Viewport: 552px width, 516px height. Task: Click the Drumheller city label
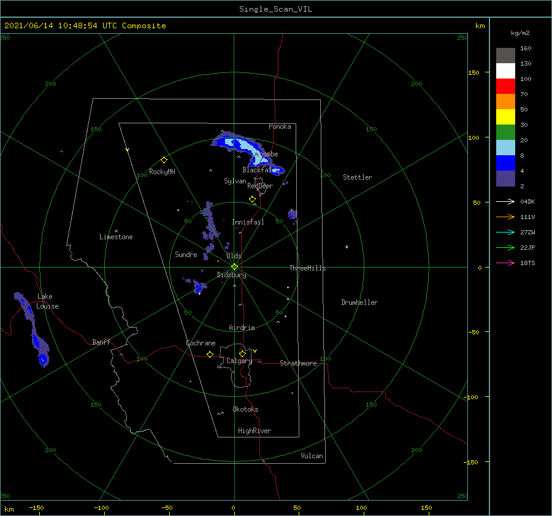[x=359, y=302]
